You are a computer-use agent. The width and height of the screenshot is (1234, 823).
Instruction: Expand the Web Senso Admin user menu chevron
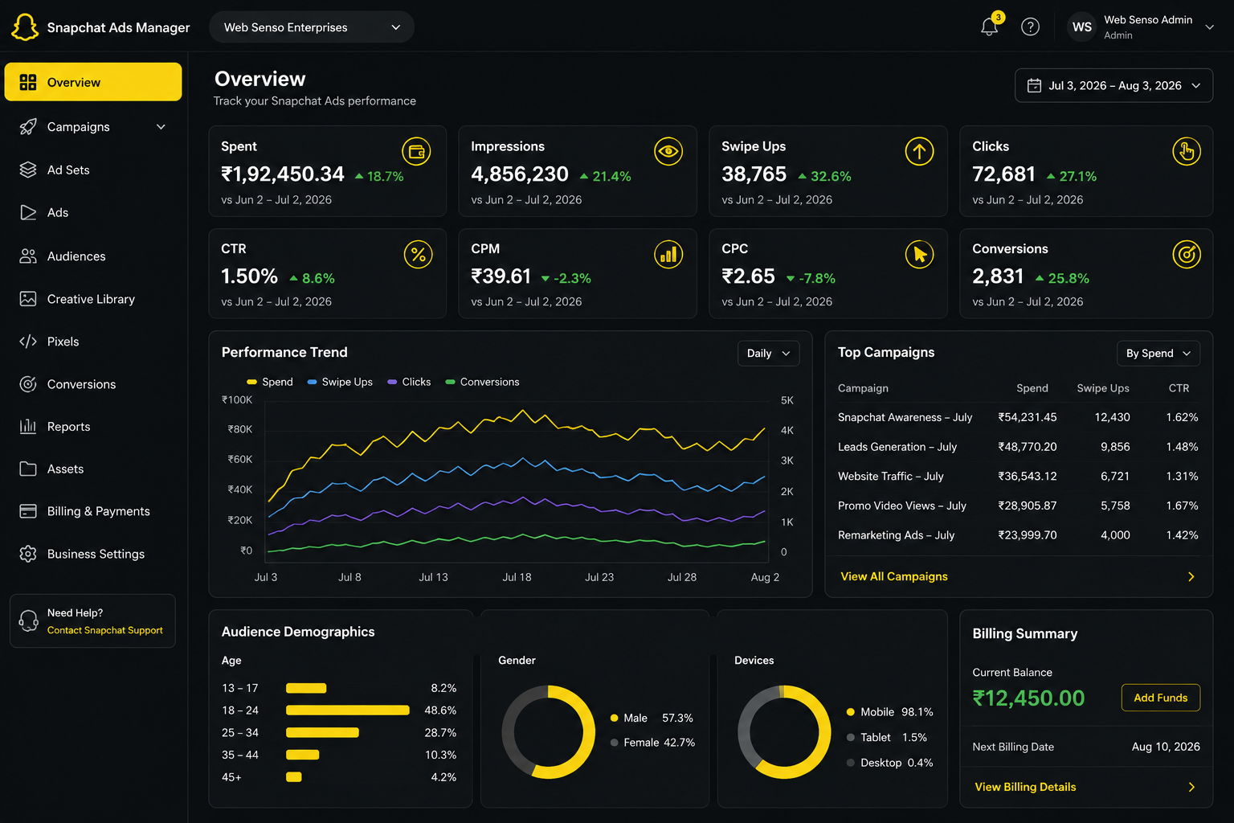click(1209, 27)
